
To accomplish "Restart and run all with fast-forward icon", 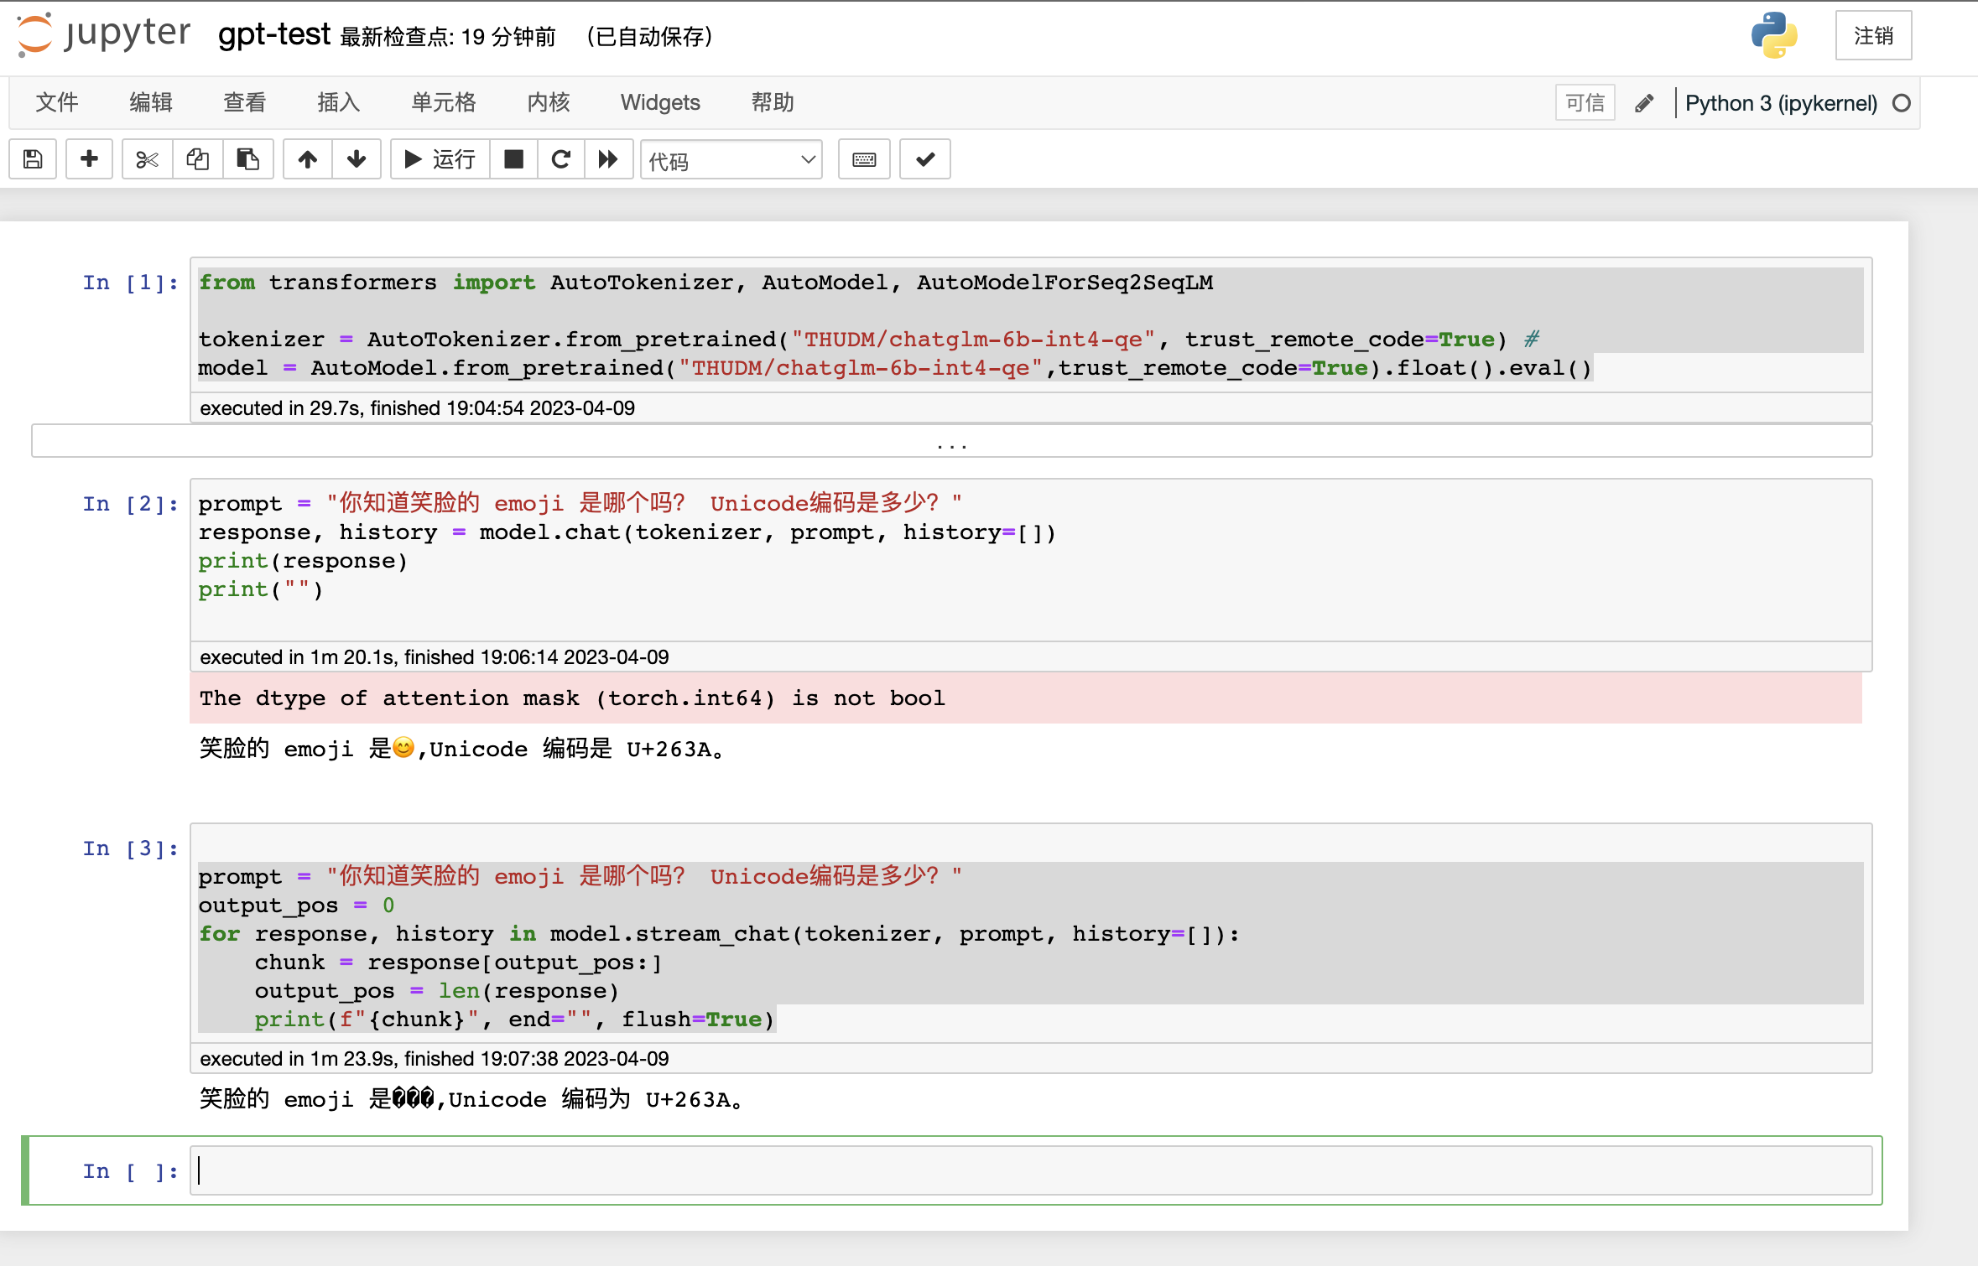I will coord(608,159).
